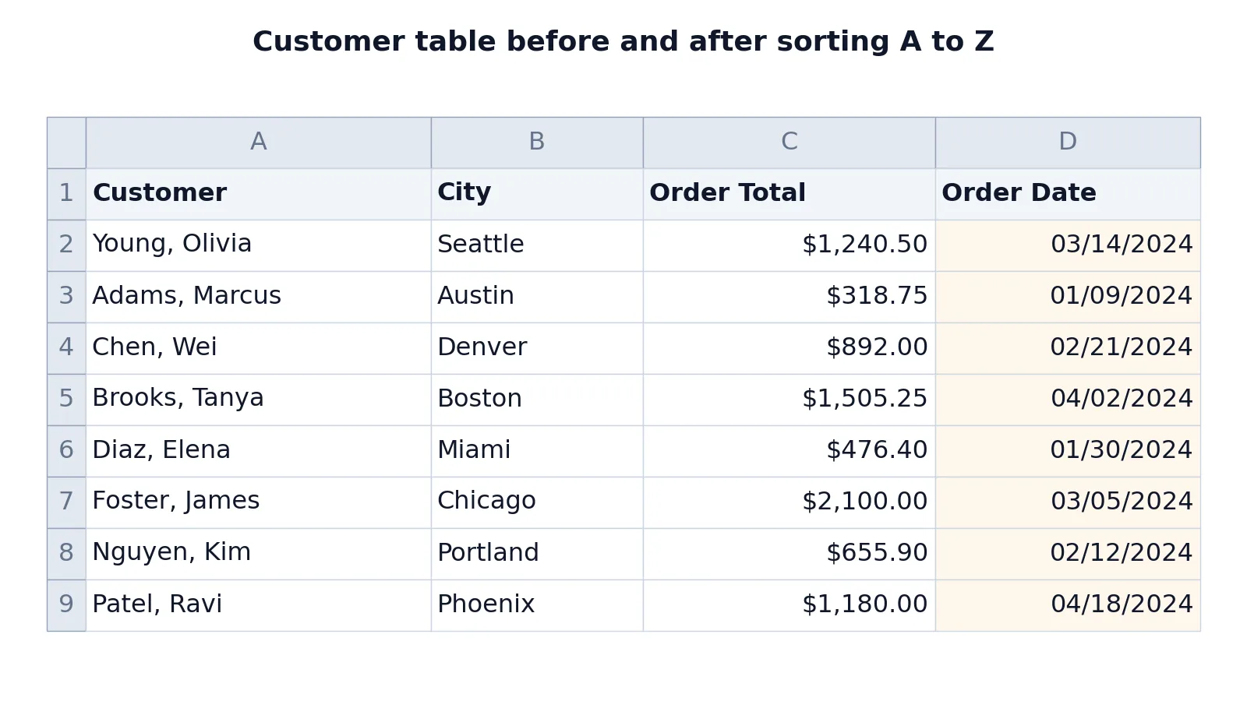Image resolution: width=1247 pixels, height=701 pixels.
Task: Select cell containing Adams, Marcus
Action: click(258, 297)
